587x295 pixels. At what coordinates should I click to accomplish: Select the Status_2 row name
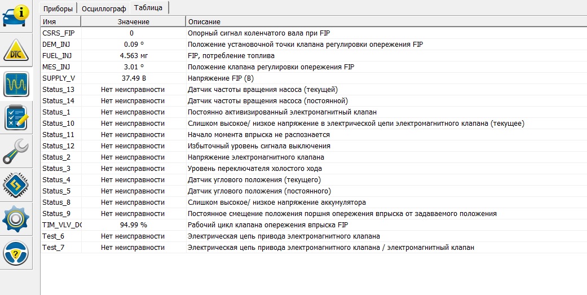point(56,157)
